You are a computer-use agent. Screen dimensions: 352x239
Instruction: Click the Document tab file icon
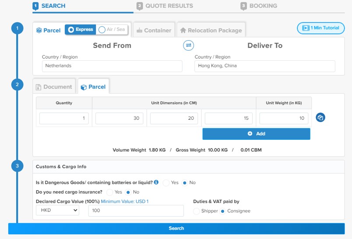(39, 87)
